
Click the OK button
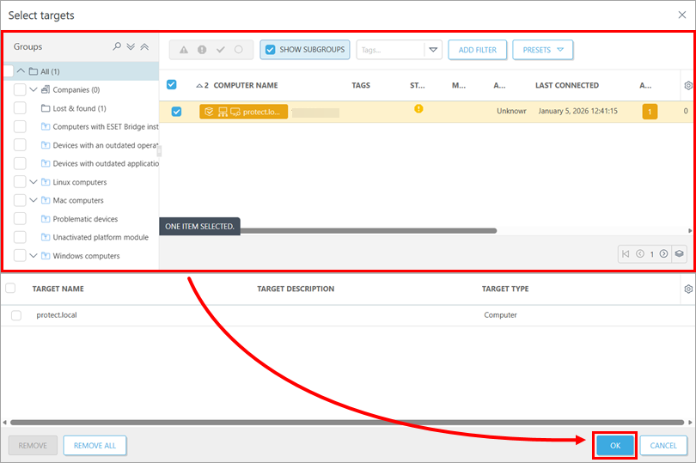click(614, 445)
